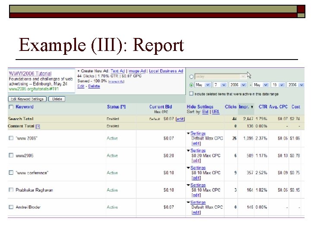Image resolution: width=311 pixels, height=233 pixels.
Task: Open the end year 2006 dropdown
Action: (x=295, y=85)
